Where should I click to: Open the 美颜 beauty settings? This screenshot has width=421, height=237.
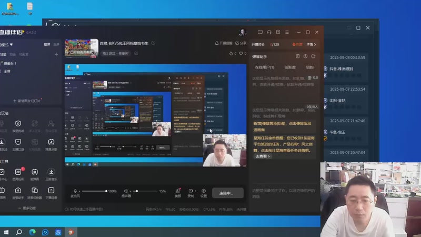point(178,193)
